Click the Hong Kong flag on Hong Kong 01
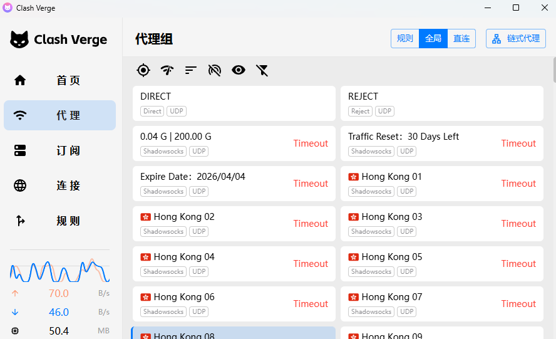The image size is (556, 339). coord(353,177)
